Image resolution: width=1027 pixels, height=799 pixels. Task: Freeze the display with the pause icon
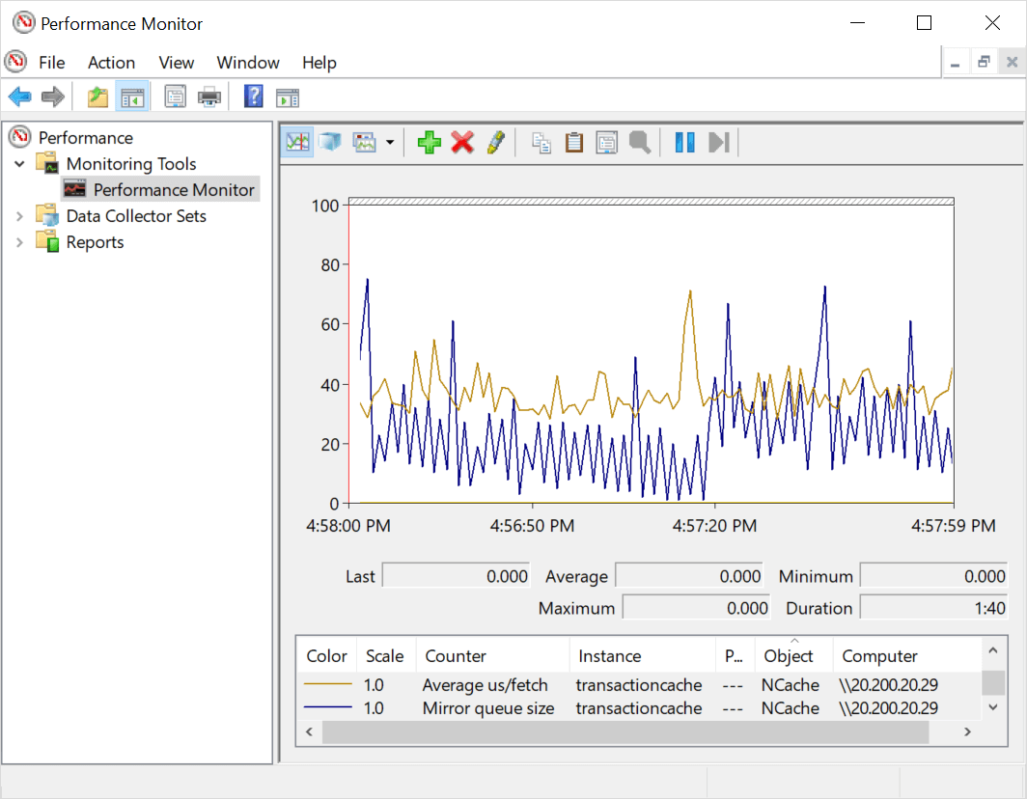[684, 142]
